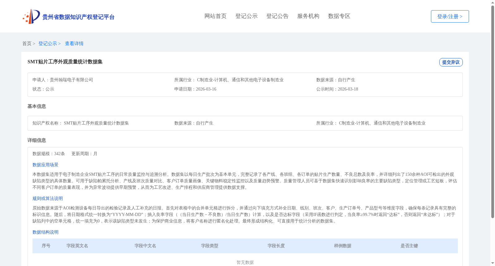
Task: Click the platform logo emblem icon
Action: pos(31,16)
